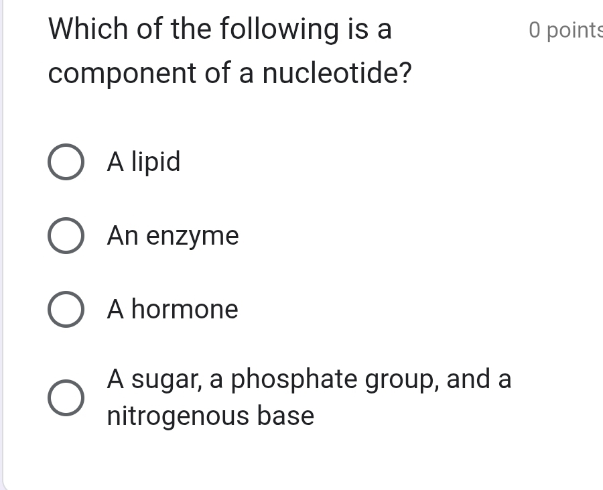This screenshot has width=603, height=490.
Task: Select the last answer option's radio button
Action: click(x=65, y=397)
